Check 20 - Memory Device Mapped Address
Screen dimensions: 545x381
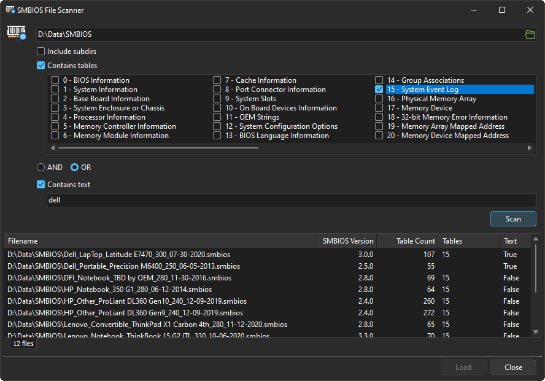point(379,136)
